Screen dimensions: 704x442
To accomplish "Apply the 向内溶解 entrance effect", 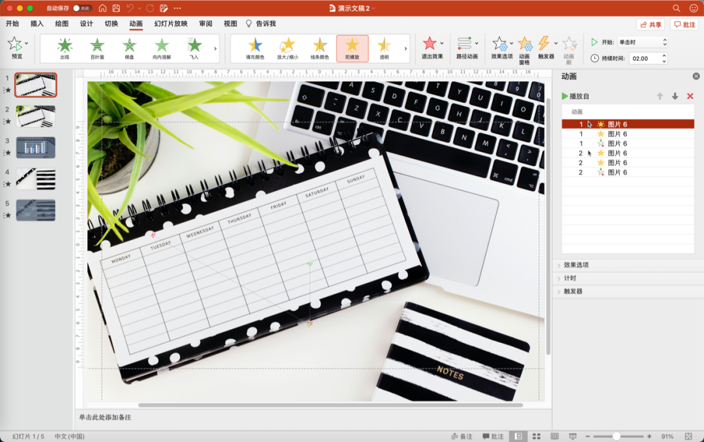I will tap(162, 48).
